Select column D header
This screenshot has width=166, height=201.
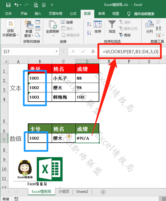coord(87,61)
